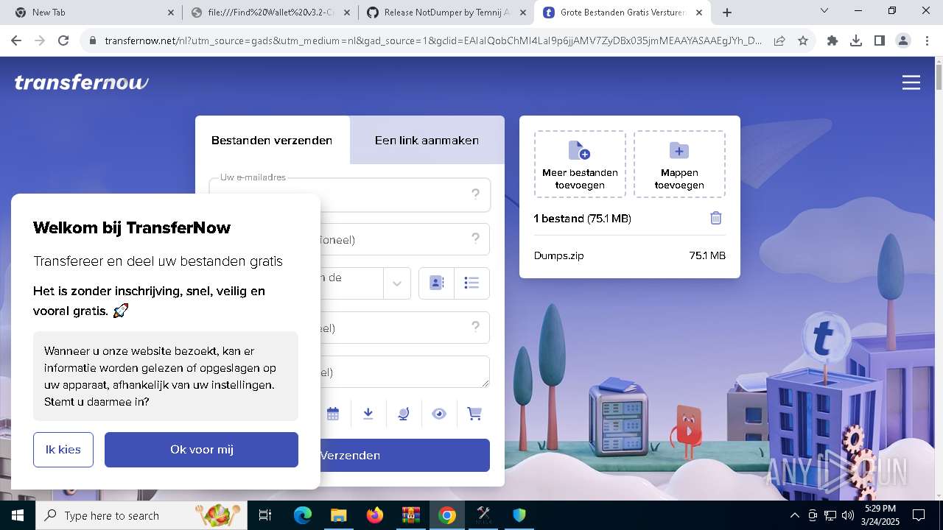Click the Ik kies button
Image resolution: width=943 pixels, height=530 pixels.
tap(63, 449)
